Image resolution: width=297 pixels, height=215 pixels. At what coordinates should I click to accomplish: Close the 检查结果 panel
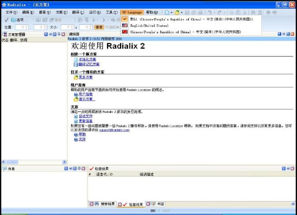point(292,168)
